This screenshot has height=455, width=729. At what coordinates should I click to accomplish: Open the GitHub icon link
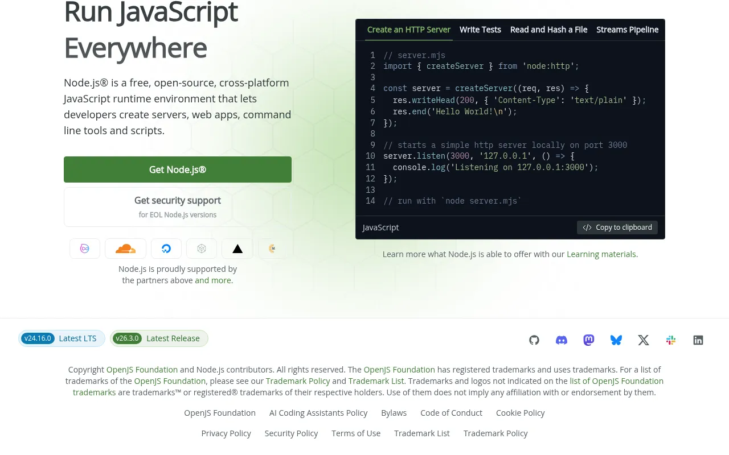(x=534, y=340)
